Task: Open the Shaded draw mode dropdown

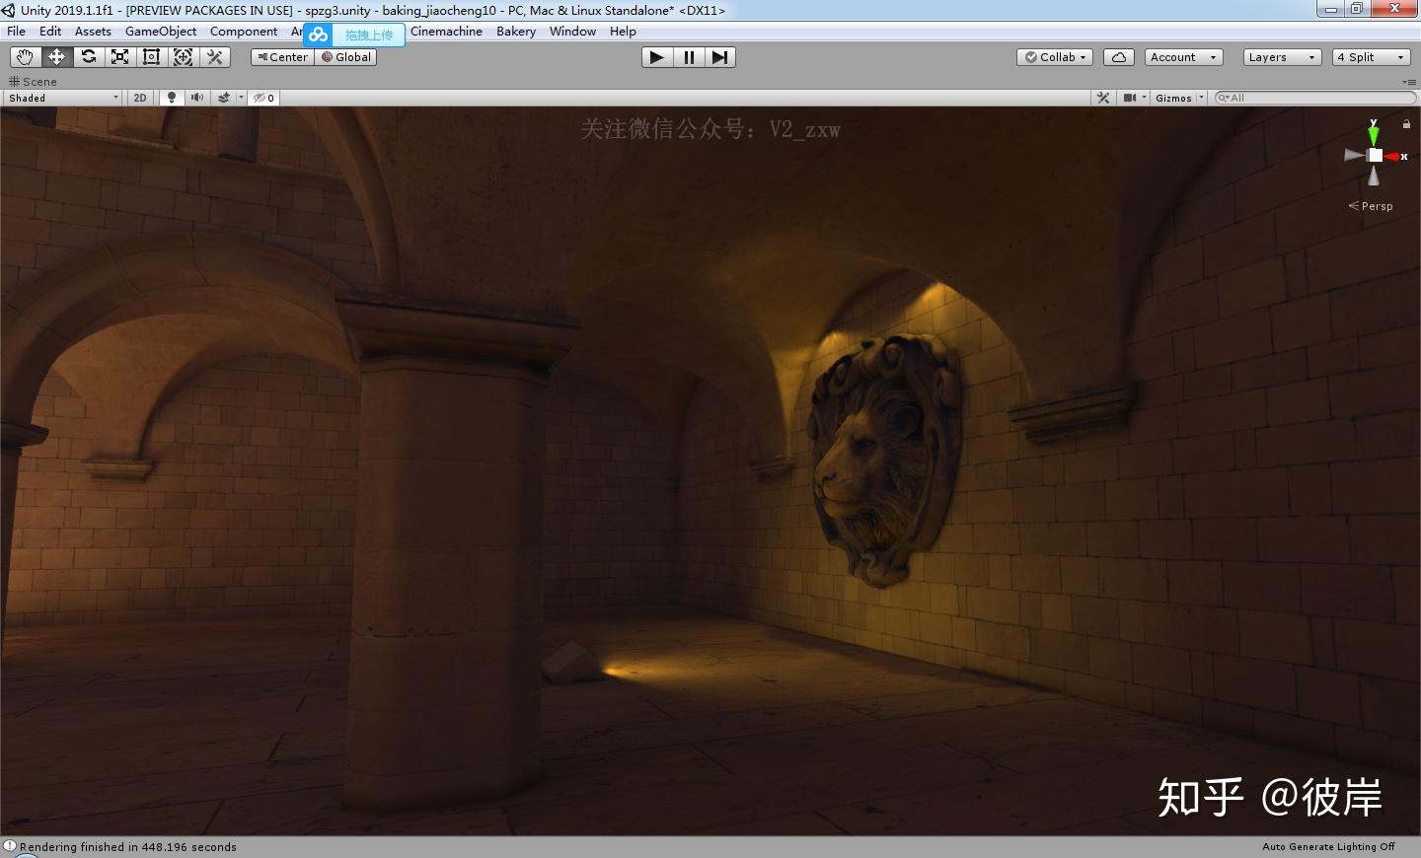Action: (63, 98)
